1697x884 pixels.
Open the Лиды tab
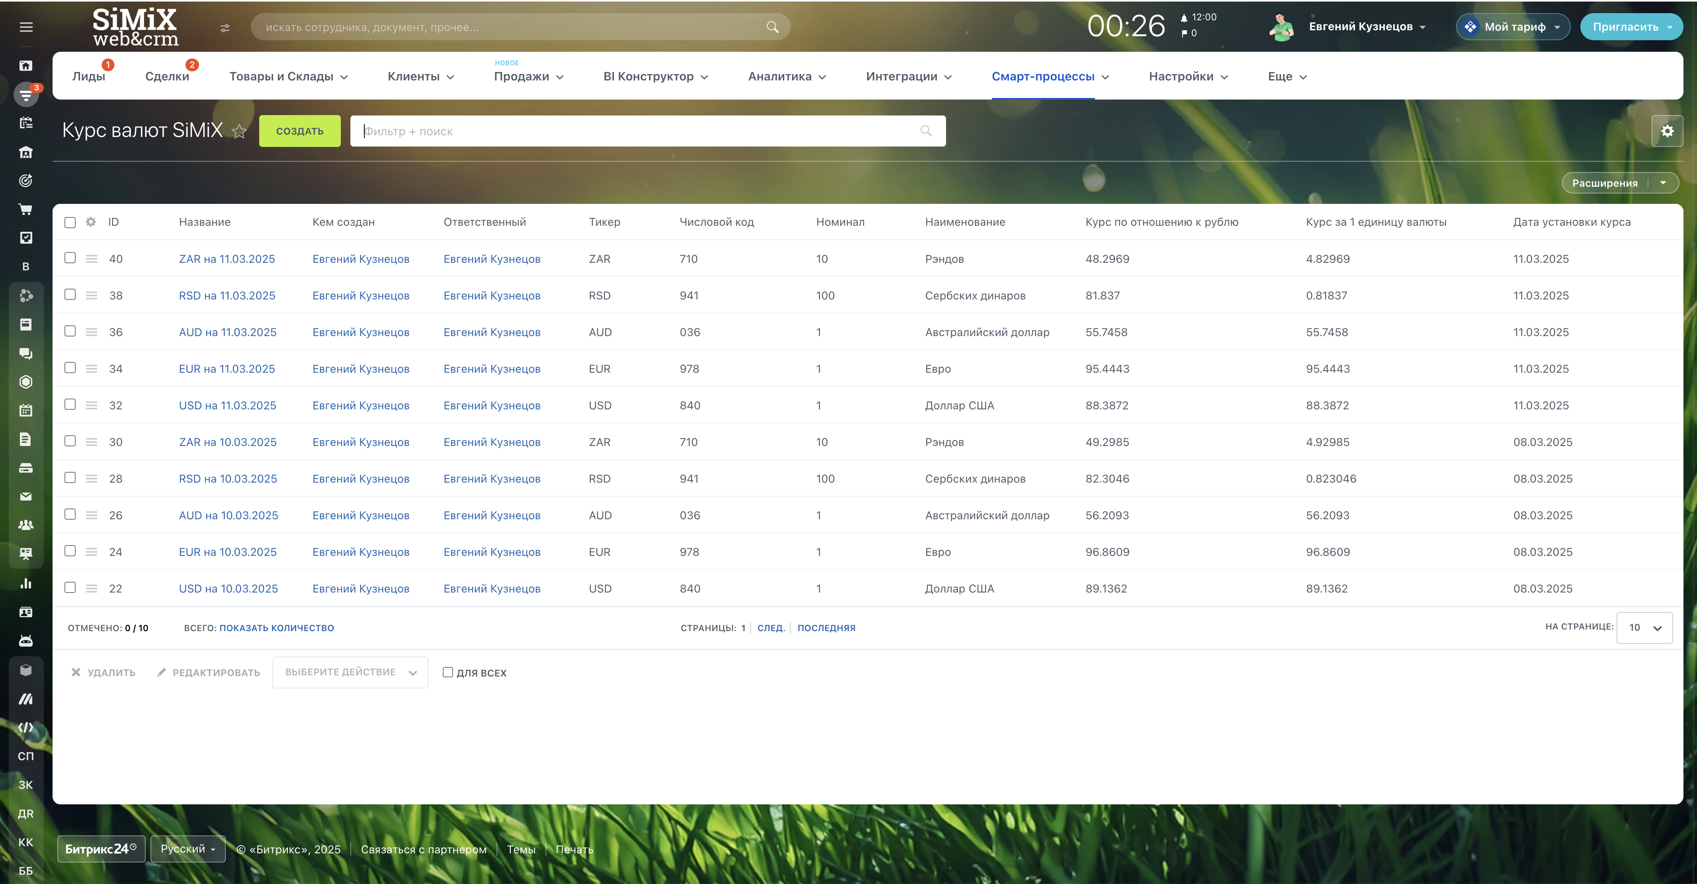[88, 76]
